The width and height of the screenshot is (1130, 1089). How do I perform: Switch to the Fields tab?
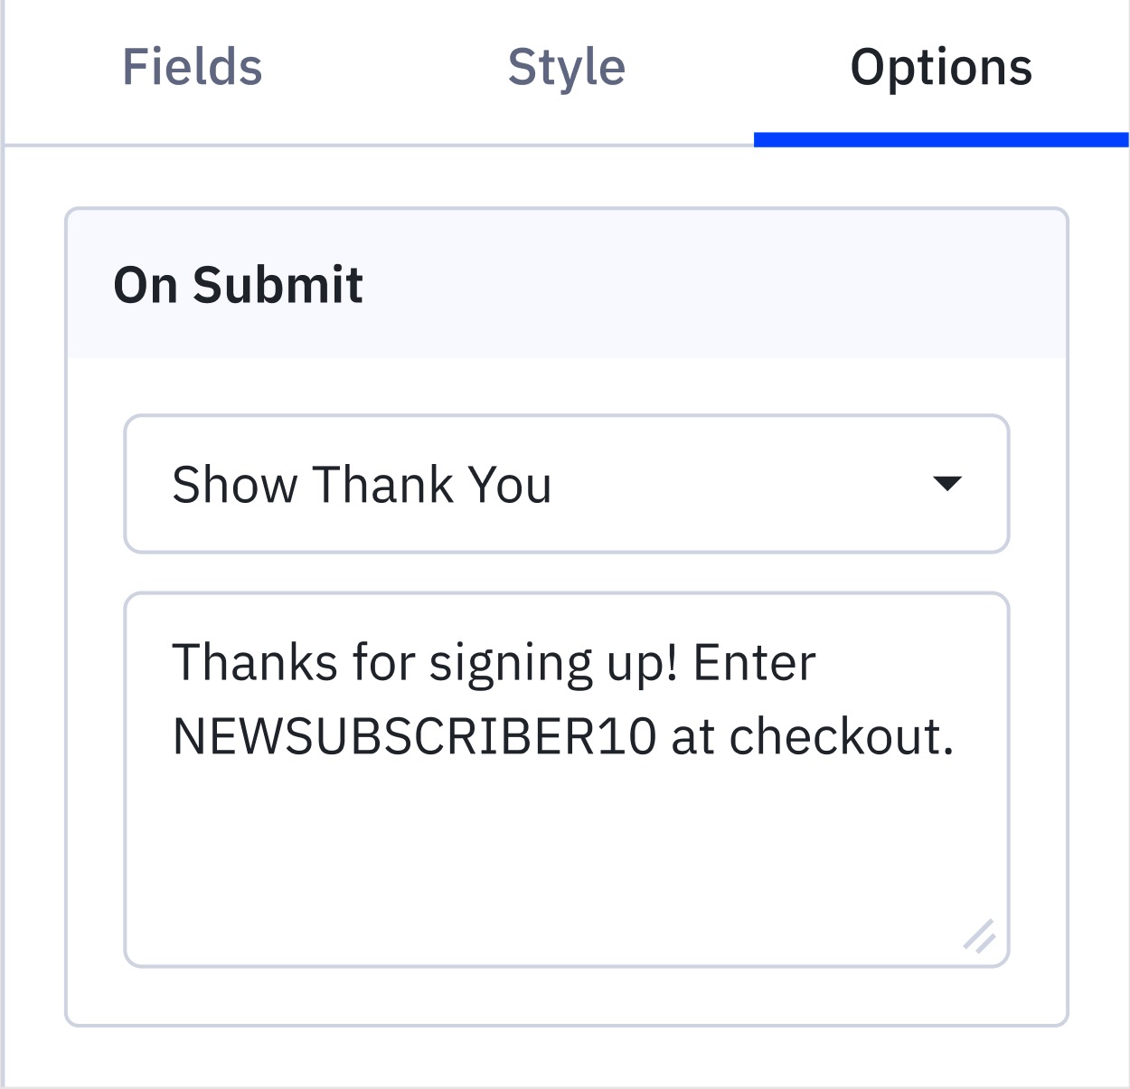point(192,68)
